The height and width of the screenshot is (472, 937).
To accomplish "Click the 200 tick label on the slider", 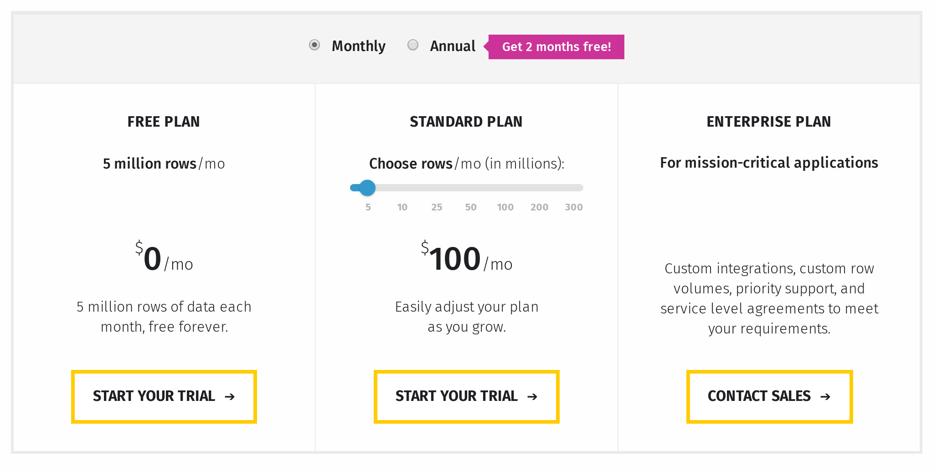I will point(539,207).
